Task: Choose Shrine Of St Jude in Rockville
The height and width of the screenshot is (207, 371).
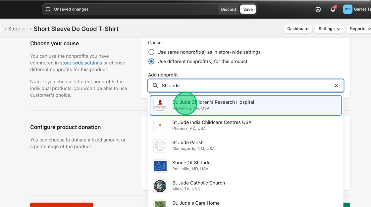Action: pyautogui.click(x=245, y=166)
